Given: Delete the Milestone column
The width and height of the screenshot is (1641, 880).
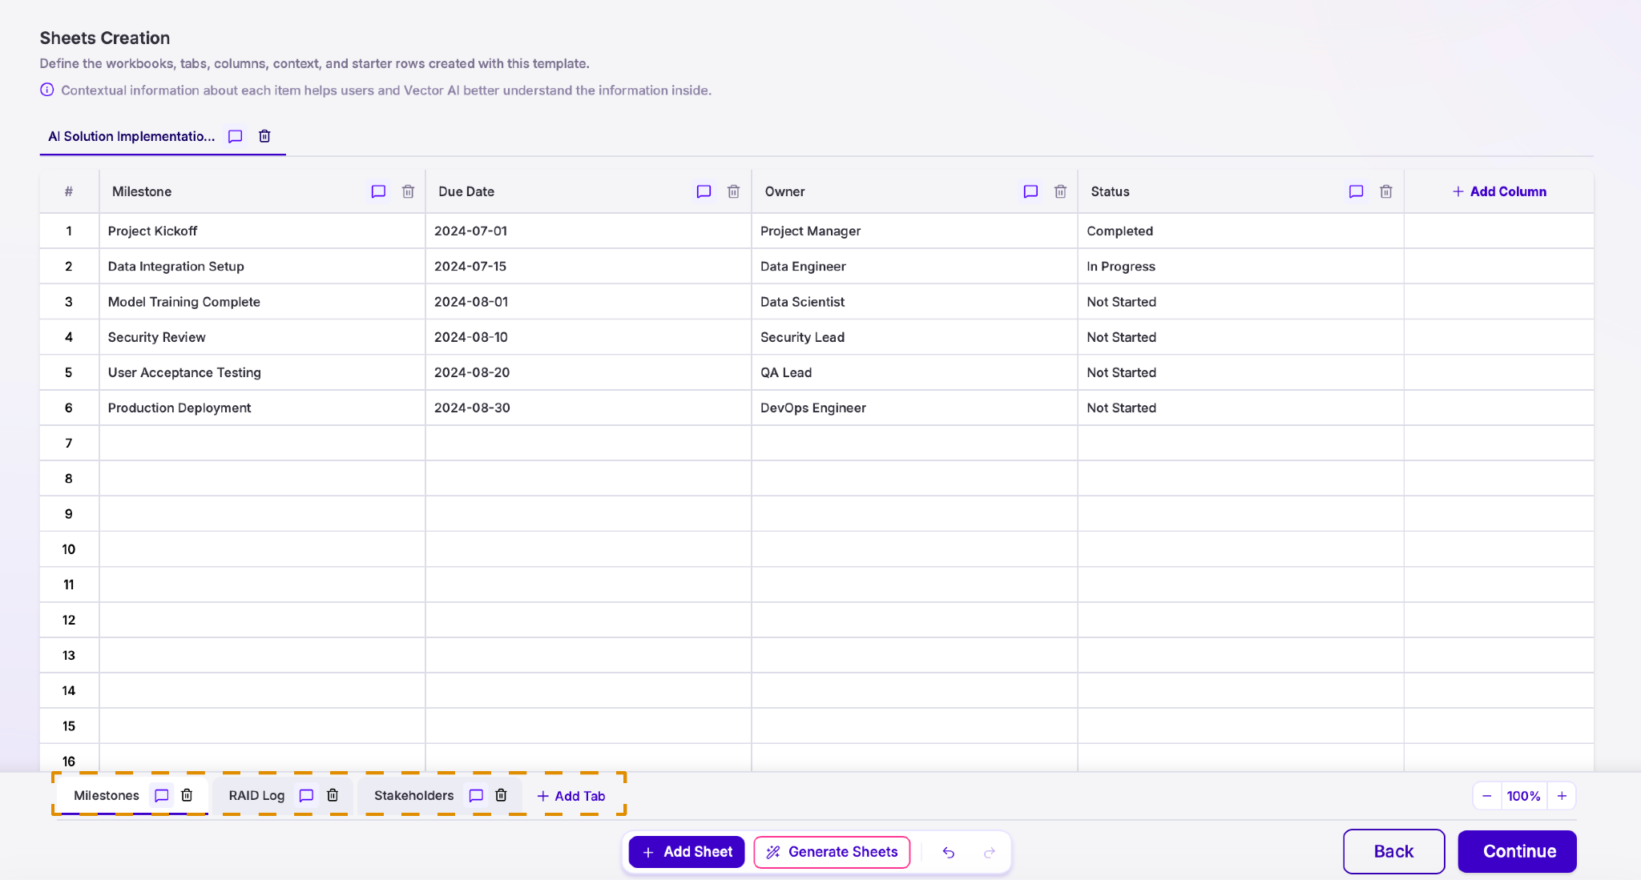Looking at the screenshot, I should [x=408, y=191].
